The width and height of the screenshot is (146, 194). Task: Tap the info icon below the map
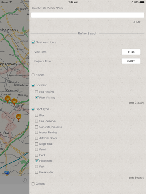25,180
